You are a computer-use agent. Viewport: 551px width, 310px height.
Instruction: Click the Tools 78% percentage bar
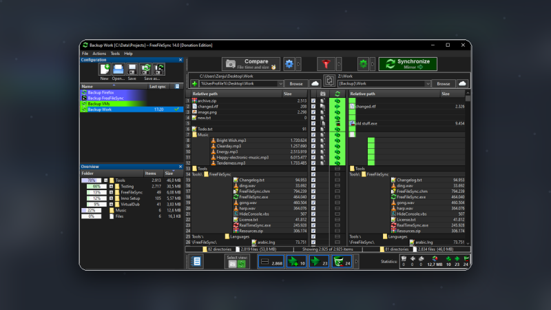click(91, 180)
